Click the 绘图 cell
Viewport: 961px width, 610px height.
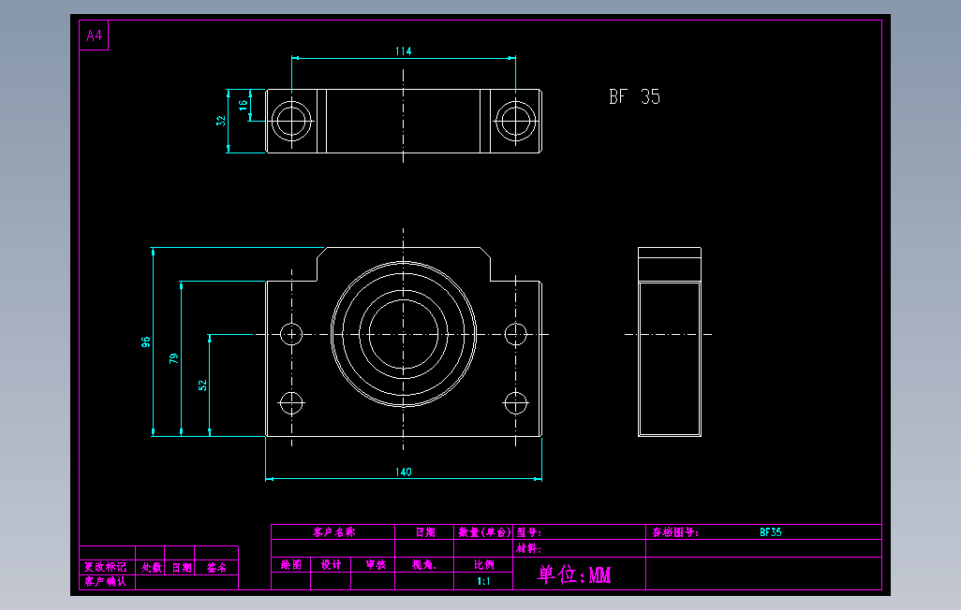pyautogui.click(x=291, y=565)
